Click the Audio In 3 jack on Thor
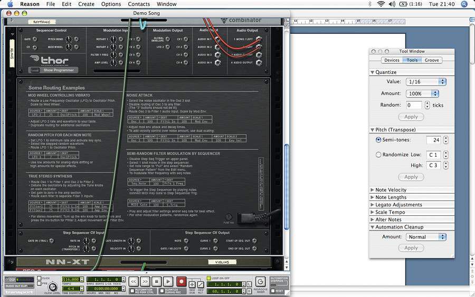The height and width of the screenshot is (297, 475). pyautogui.click(x=217, y=55)
